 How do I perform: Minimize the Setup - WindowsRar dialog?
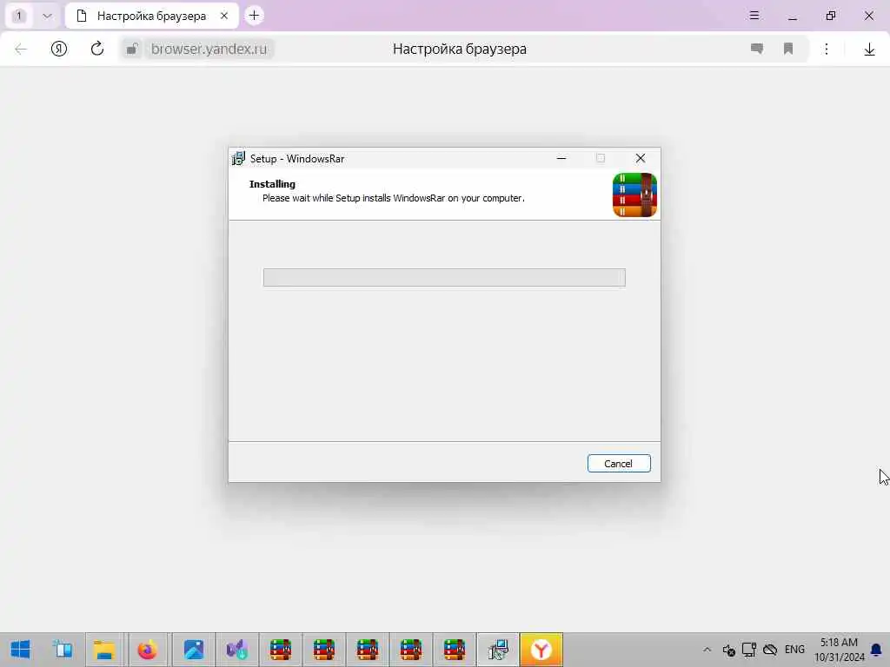(561, 158)
